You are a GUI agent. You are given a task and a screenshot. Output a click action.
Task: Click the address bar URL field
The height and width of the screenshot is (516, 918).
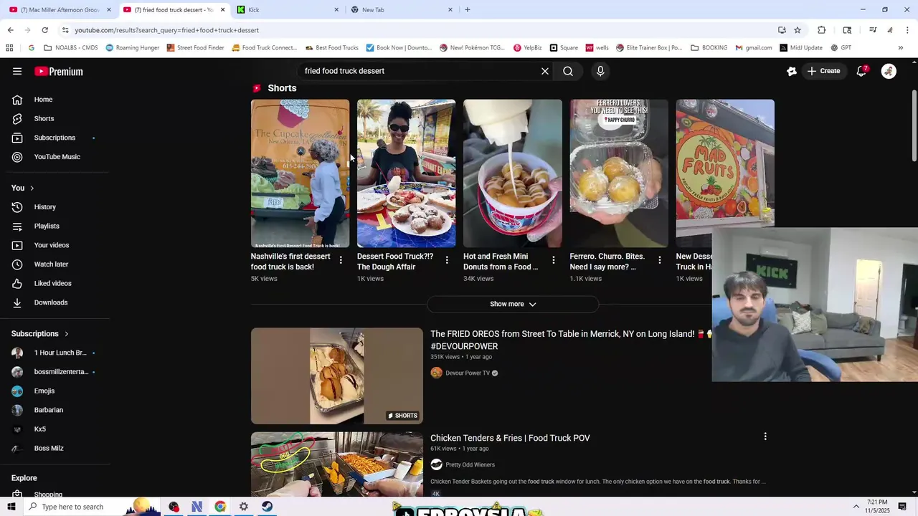pos(416,30)
